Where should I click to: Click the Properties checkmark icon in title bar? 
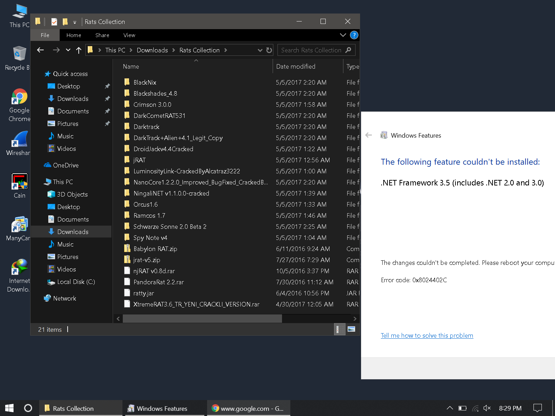(54, 22)
